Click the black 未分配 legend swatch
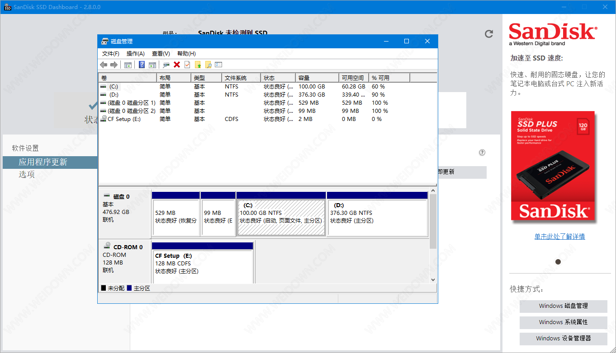 (x=103, y=288)
